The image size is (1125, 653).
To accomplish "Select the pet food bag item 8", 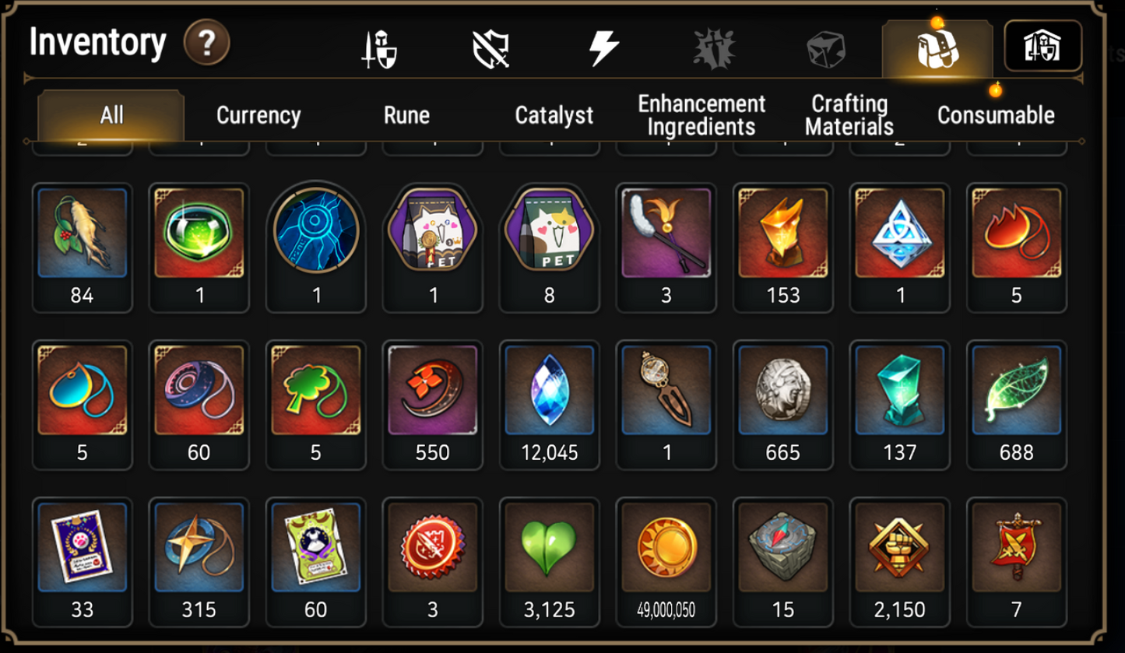I will [550, 248].
